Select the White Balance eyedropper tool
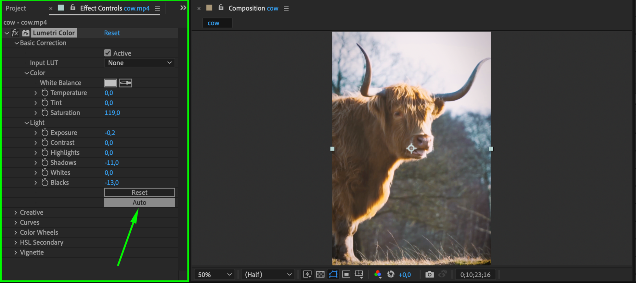This screenshot has height=283, width=636. click(126, 83)
